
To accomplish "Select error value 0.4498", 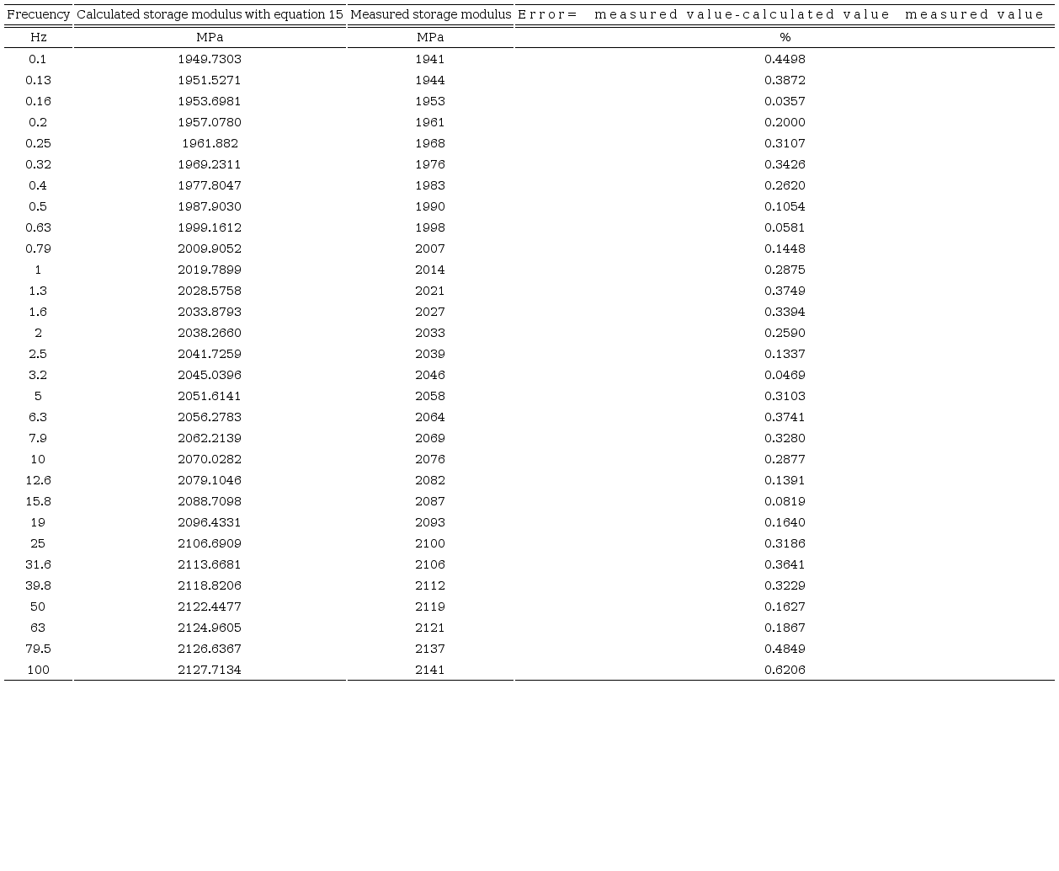I will click(785, 59).
